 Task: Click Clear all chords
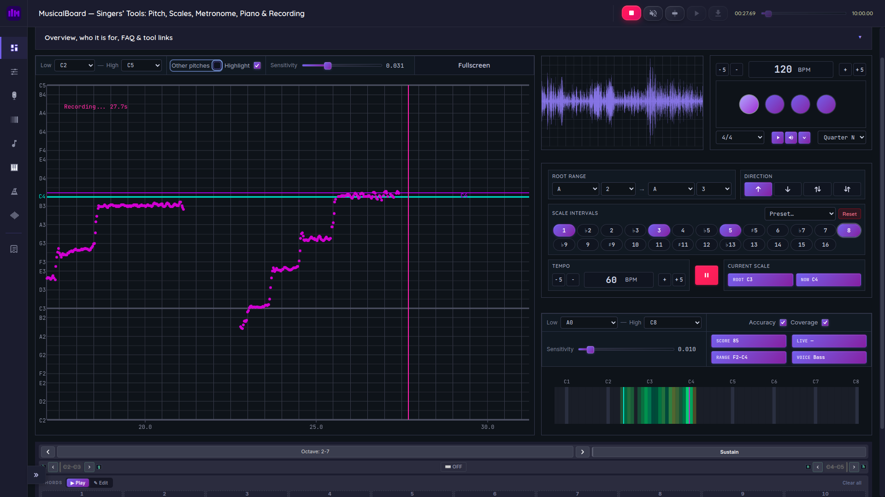(852, 483)
